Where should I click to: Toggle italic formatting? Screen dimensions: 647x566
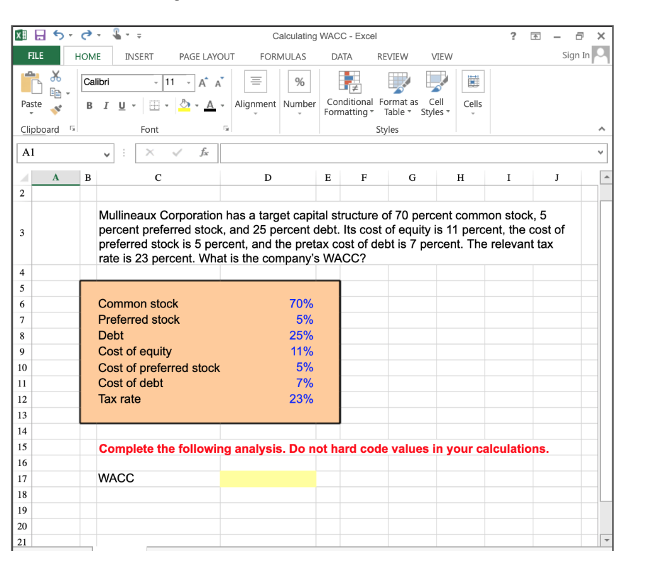click(106, 106)
